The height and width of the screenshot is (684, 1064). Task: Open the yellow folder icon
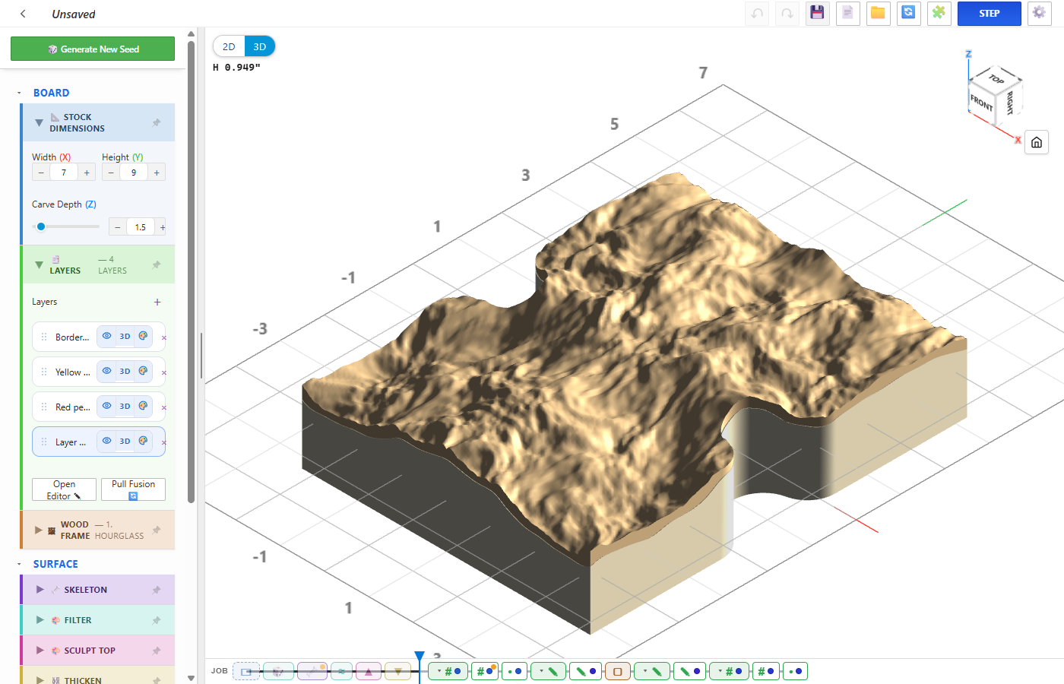[878, 13]
